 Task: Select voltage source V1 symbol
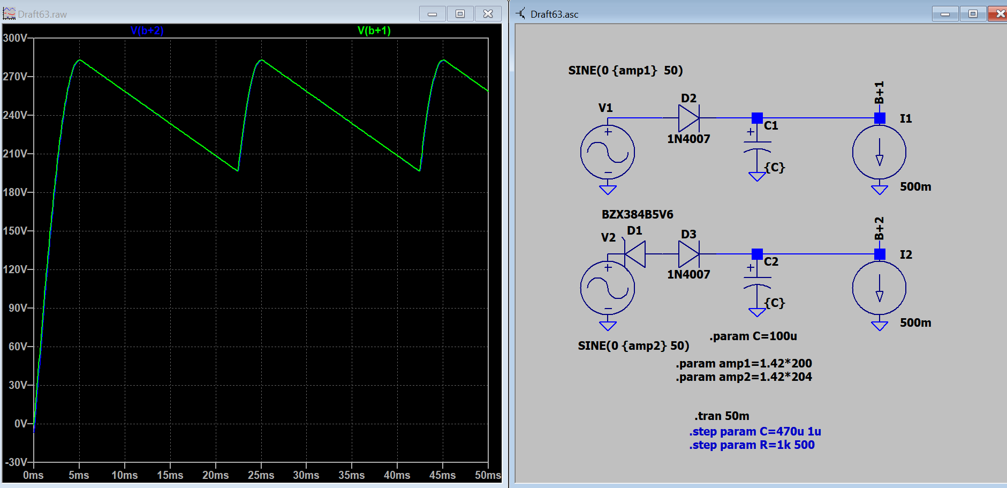click(x=608, y=152)
